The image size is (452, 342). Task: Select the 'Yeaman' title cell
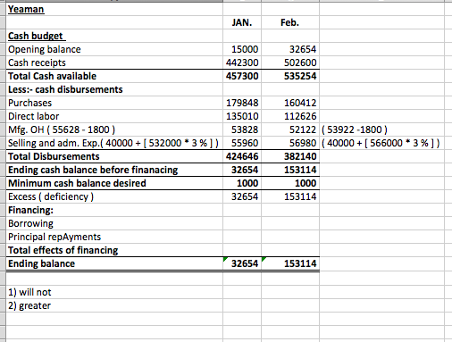(114, 9)
